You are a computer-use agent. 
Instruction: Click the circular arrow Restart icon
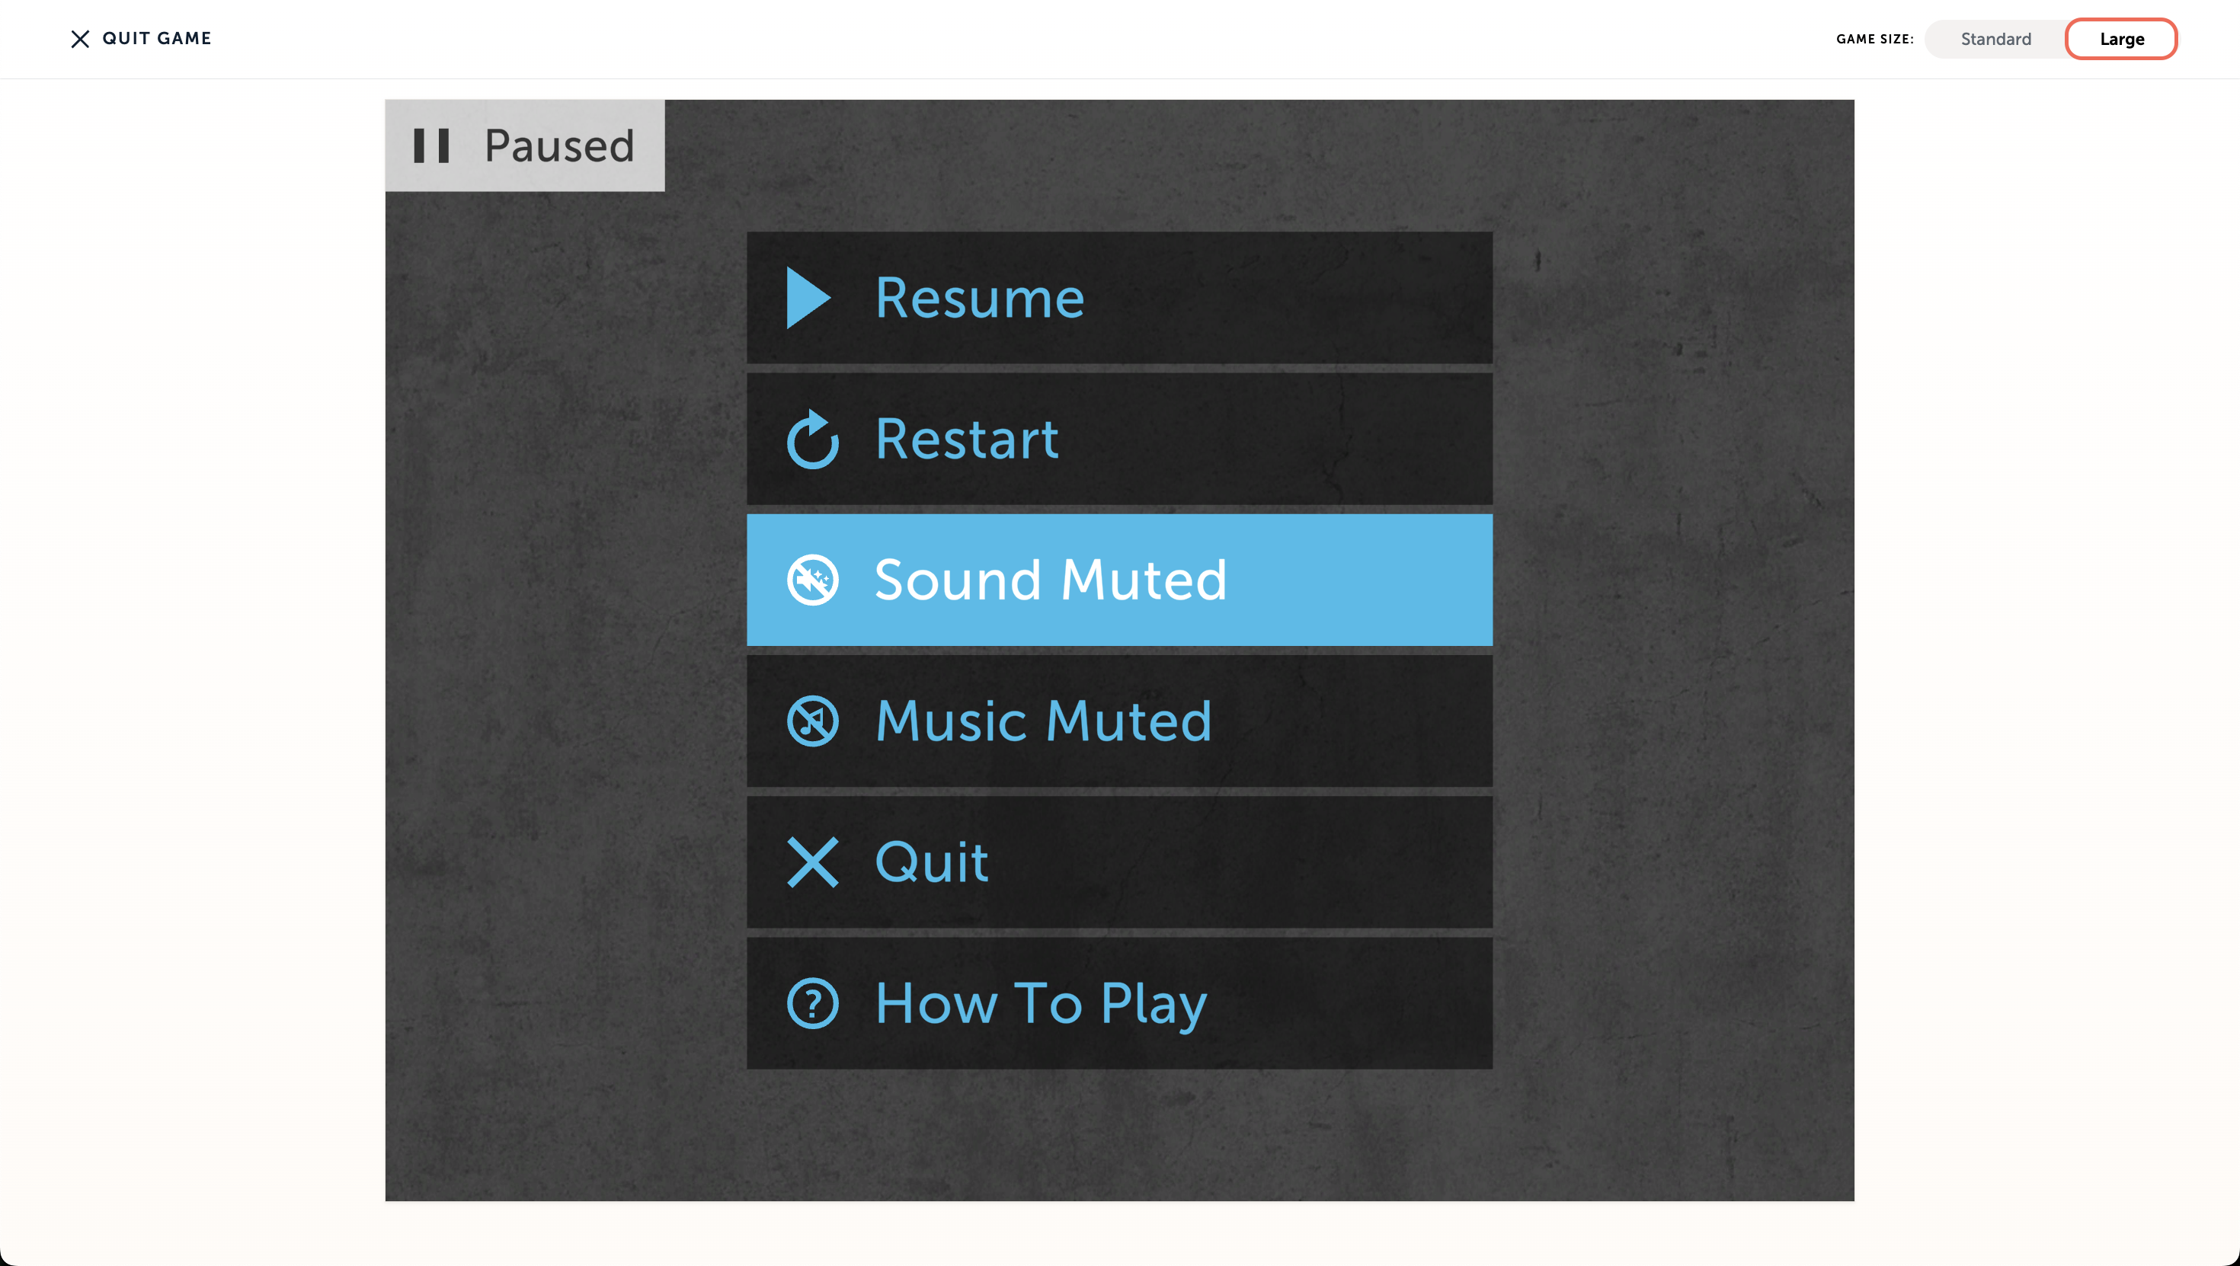tap(812, 439)
